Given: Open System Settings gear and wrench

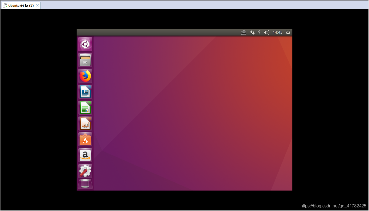Looking at the screenshot, I should pos(85,171).
